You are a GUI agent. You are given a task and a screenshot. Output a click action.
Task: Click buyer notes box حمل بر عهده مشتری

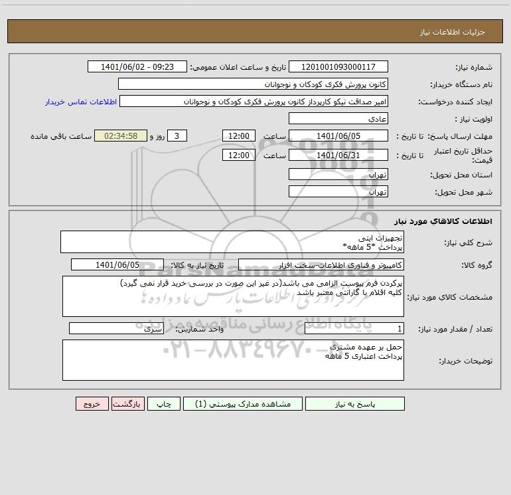pos(233,360)
